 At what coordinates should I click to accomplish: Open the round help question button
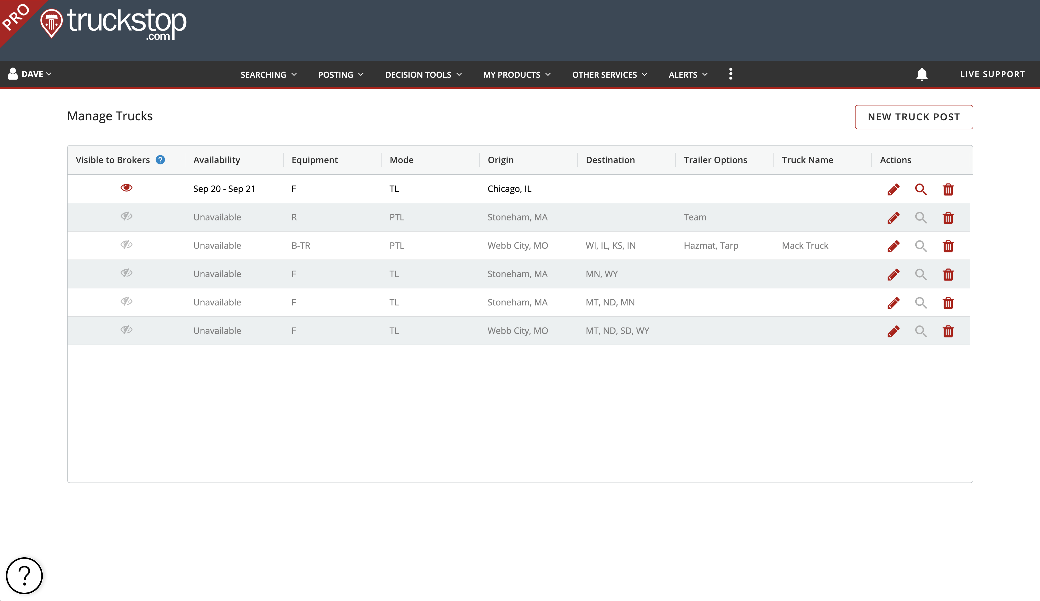24,575
